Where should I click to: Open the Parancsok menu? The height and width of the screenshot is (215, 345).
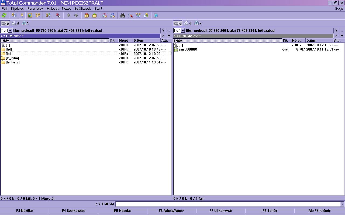(x=35, y=8)
